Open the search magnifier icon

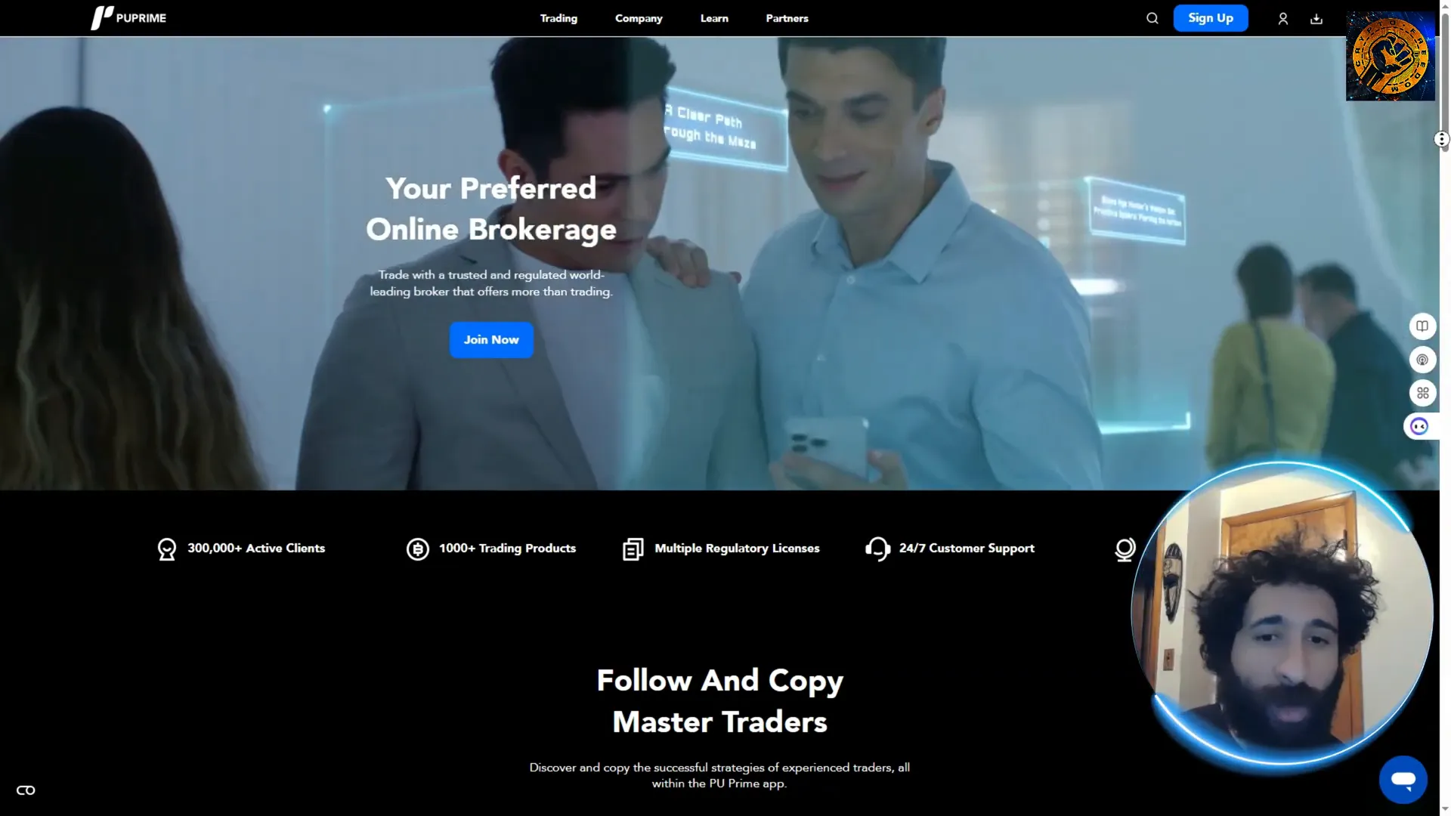1152,18
